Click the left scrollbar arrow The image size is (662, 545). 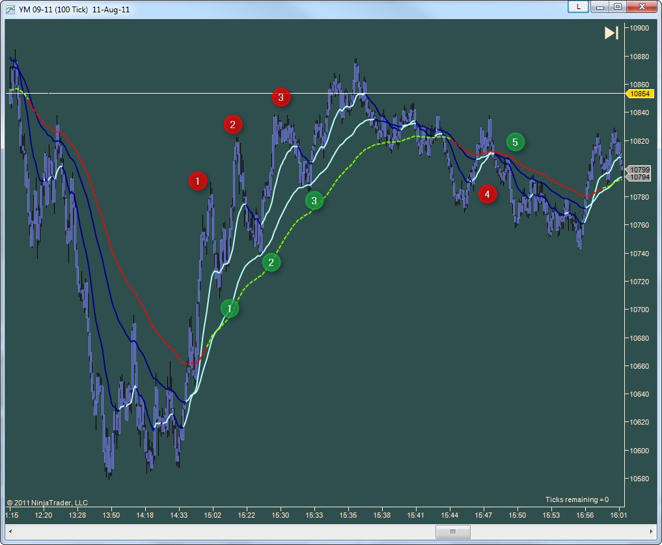(x=10, y=531)
